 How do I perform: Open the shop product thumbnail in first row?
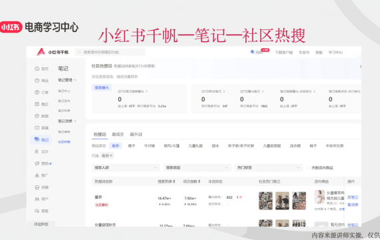tap(319, 197)
